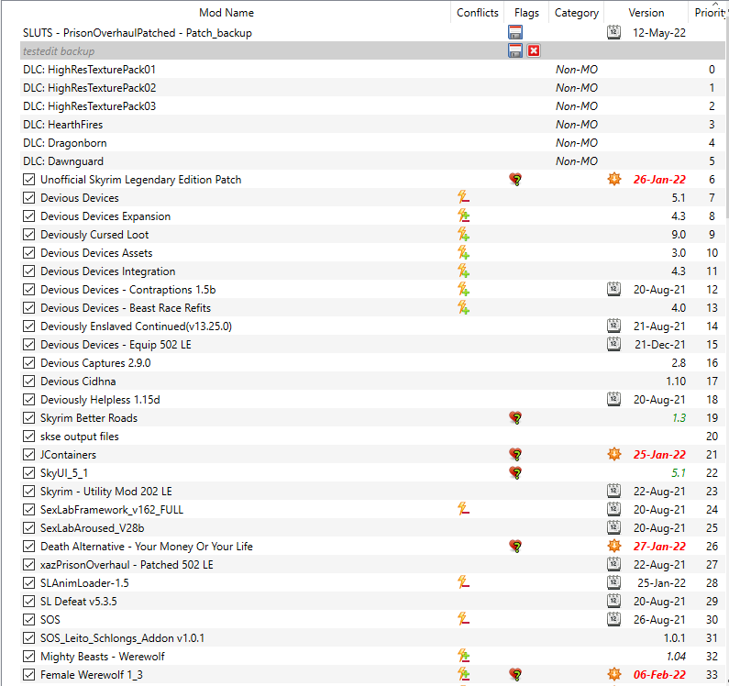Click the heart flag icon for Female Werewolf 1_3
Image resolution: width=729 pixels, height=686 pixels.
(515, 674)
